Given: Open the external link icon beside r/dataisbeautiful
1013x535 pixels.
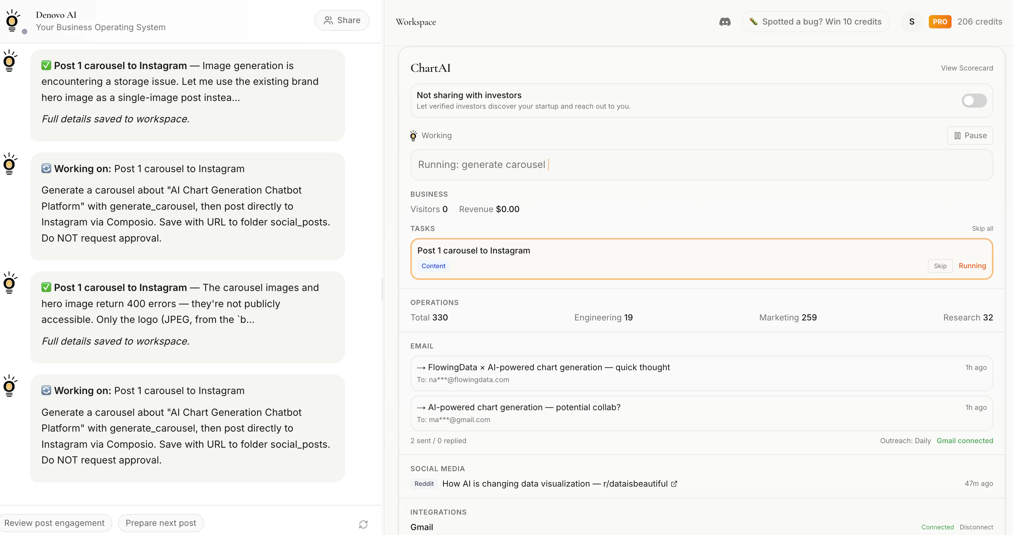Looking at the screenshot, I should [x=674, y=484].
